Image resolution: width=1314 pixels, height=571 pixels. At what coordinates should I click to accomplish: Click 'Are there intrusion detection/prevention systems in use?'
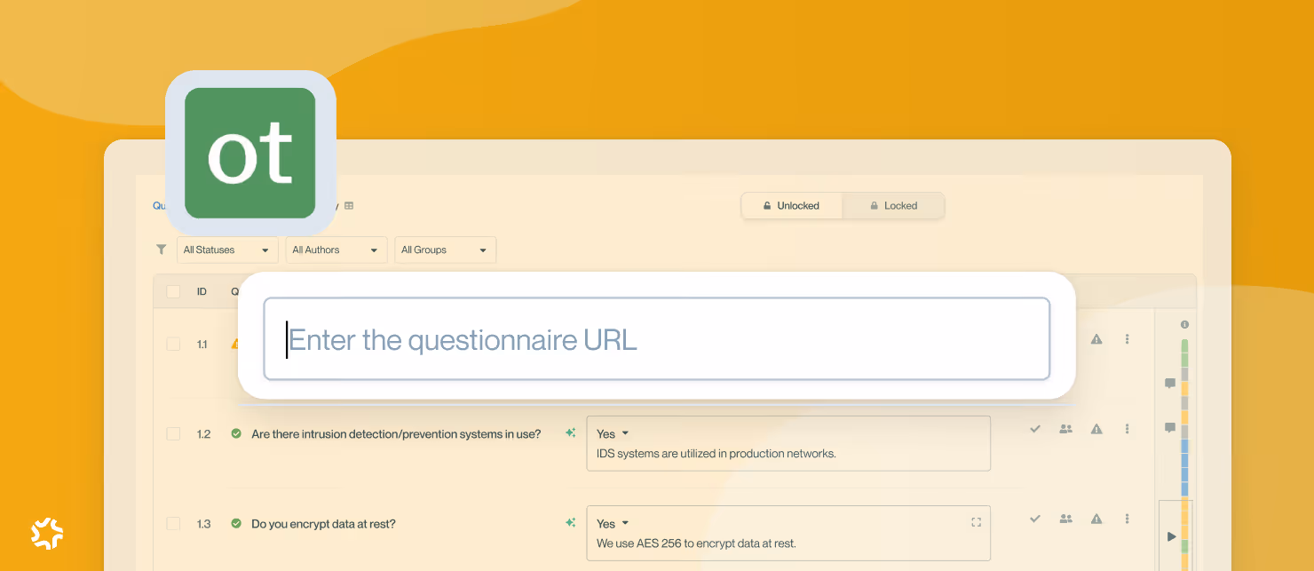click(x=396, y=433)
